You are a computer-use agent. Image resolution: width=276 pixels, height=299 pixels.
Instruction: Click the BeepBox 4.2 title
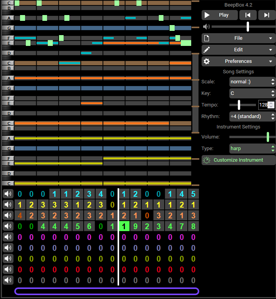tap(238, 5)
